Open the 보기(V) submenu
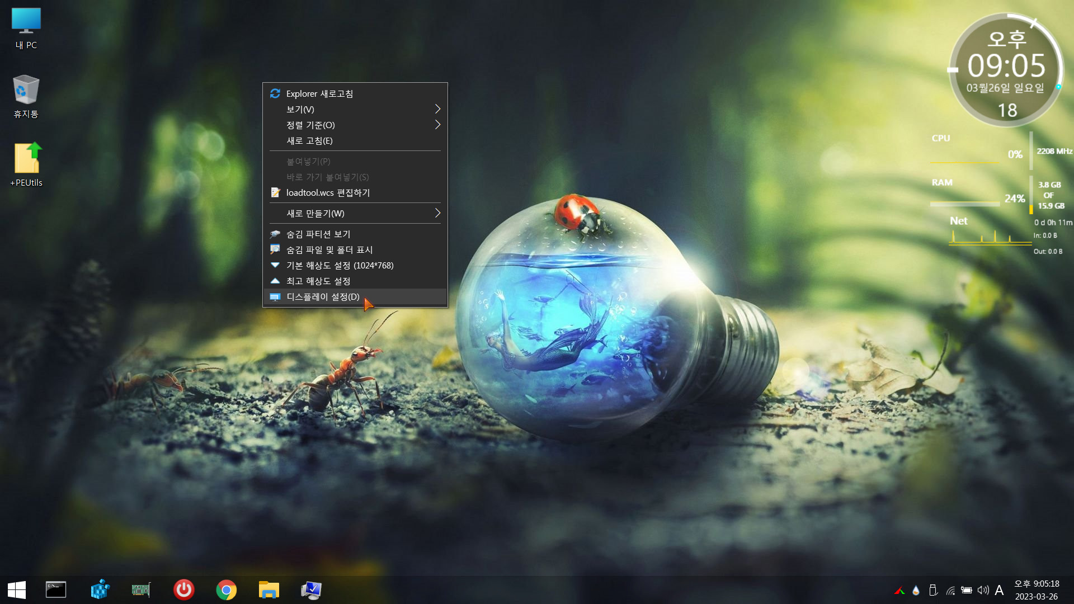The height and width of the screenshot is (604, 1074). 355,109
